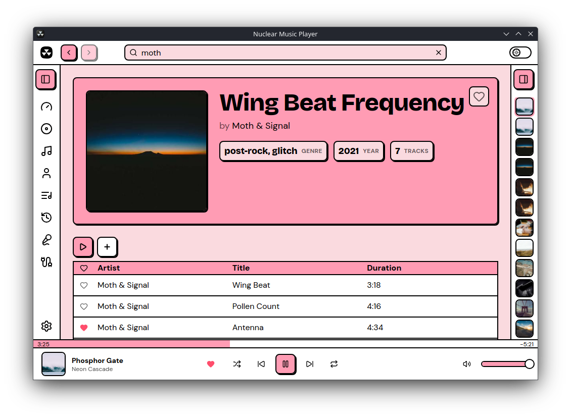This screenshot has height=419, width=571.
Task: Sort by the Artist column header
Action: click(109, 268)
